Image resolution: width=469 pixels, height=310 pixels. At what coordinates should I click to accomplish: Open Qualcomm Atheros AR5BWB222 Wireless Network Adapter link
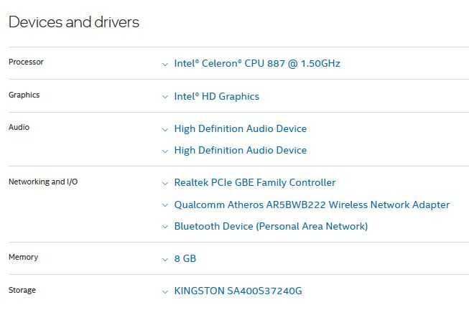click(x=312, y=205)
